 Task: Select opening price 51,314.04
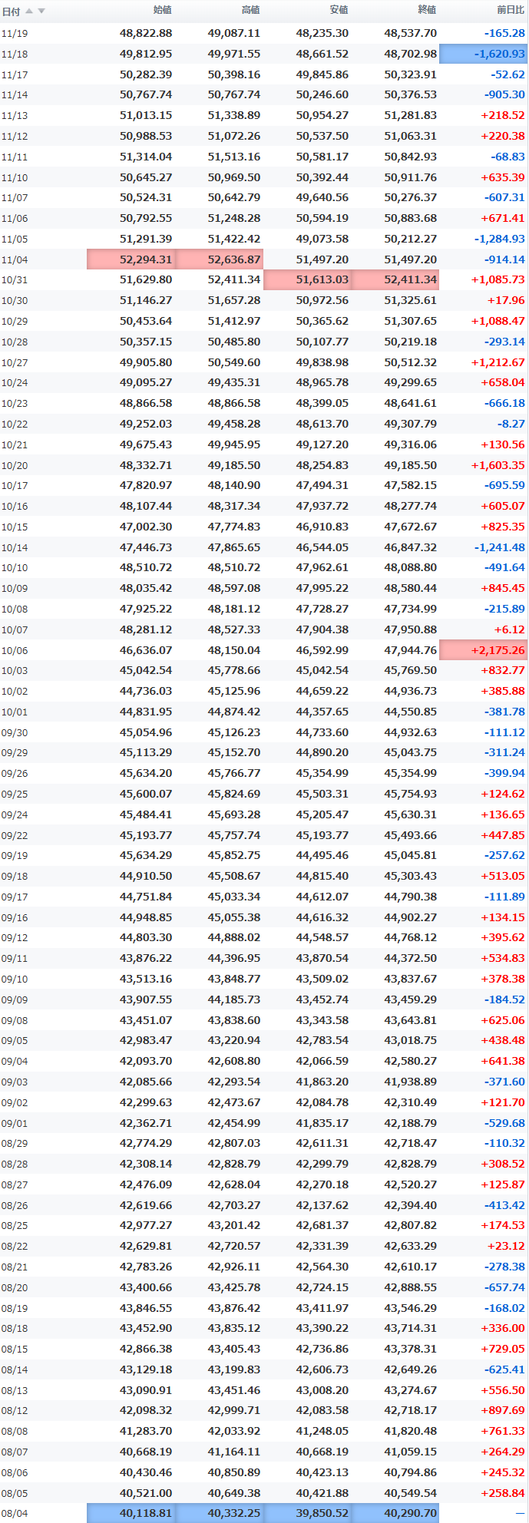(146, 157)
